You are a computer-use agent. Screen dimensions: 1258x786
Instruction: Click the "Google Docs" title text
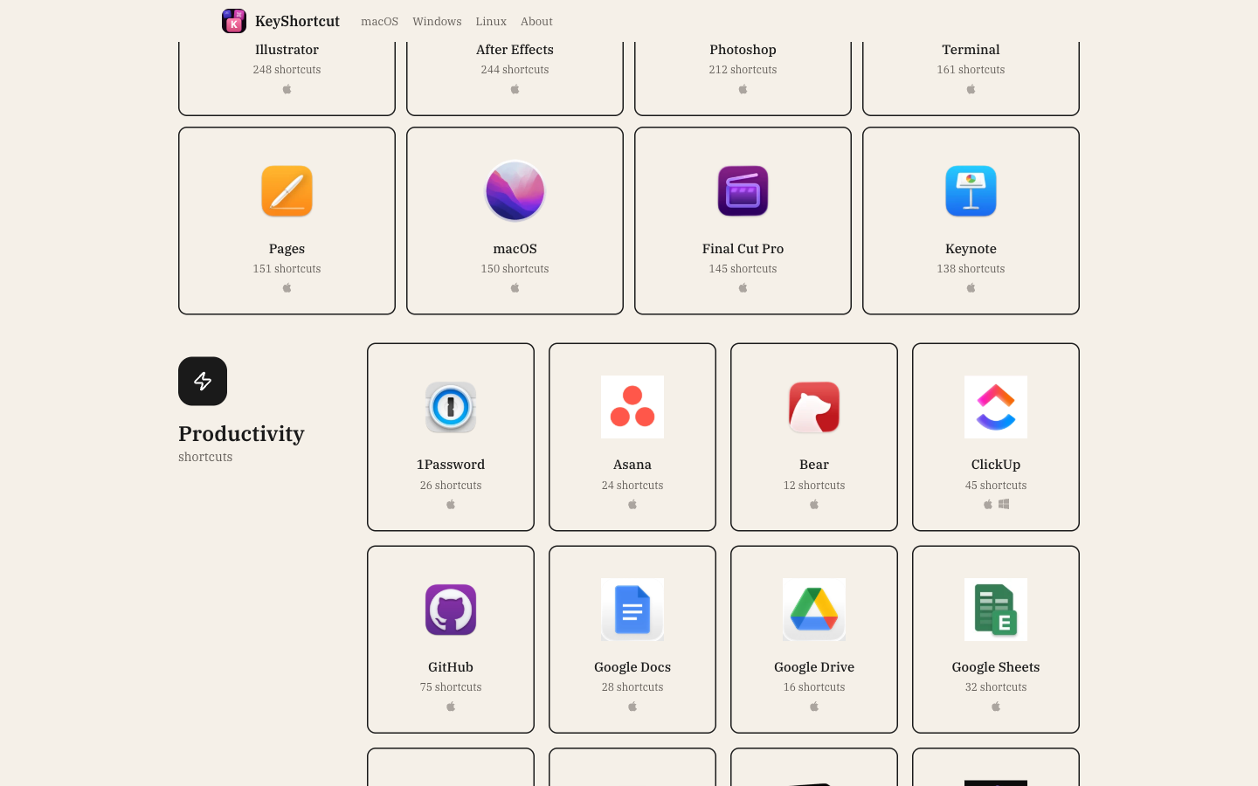click(x=632, y=667)
